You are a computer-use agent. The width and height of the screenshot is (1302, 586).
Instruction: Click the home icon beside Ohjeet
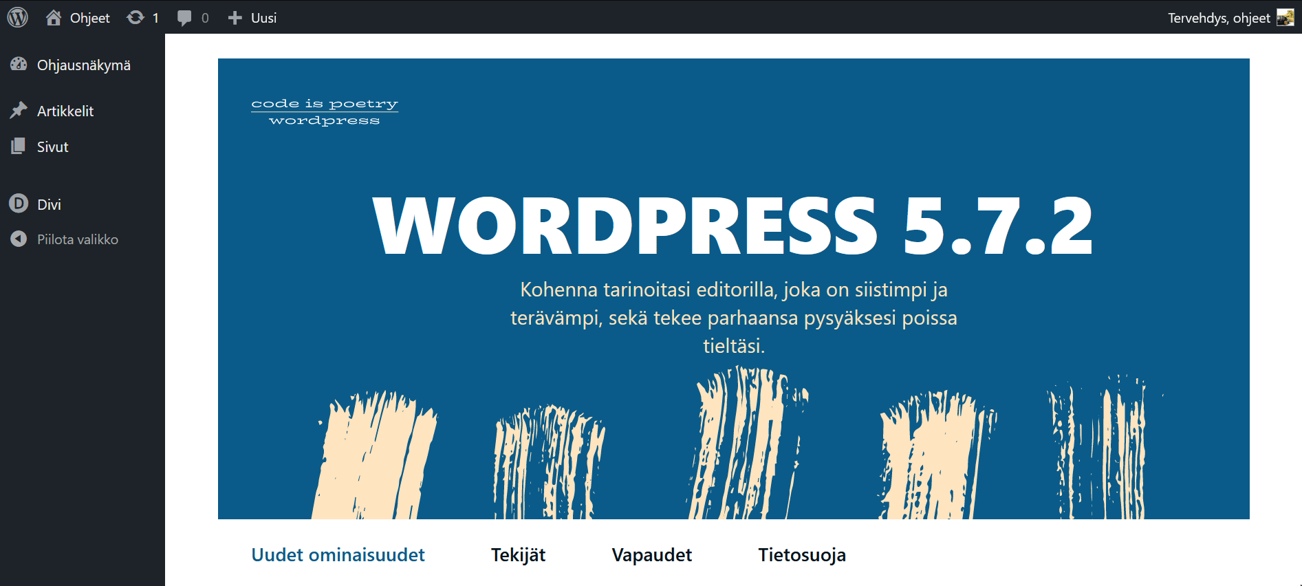point(53,17)
